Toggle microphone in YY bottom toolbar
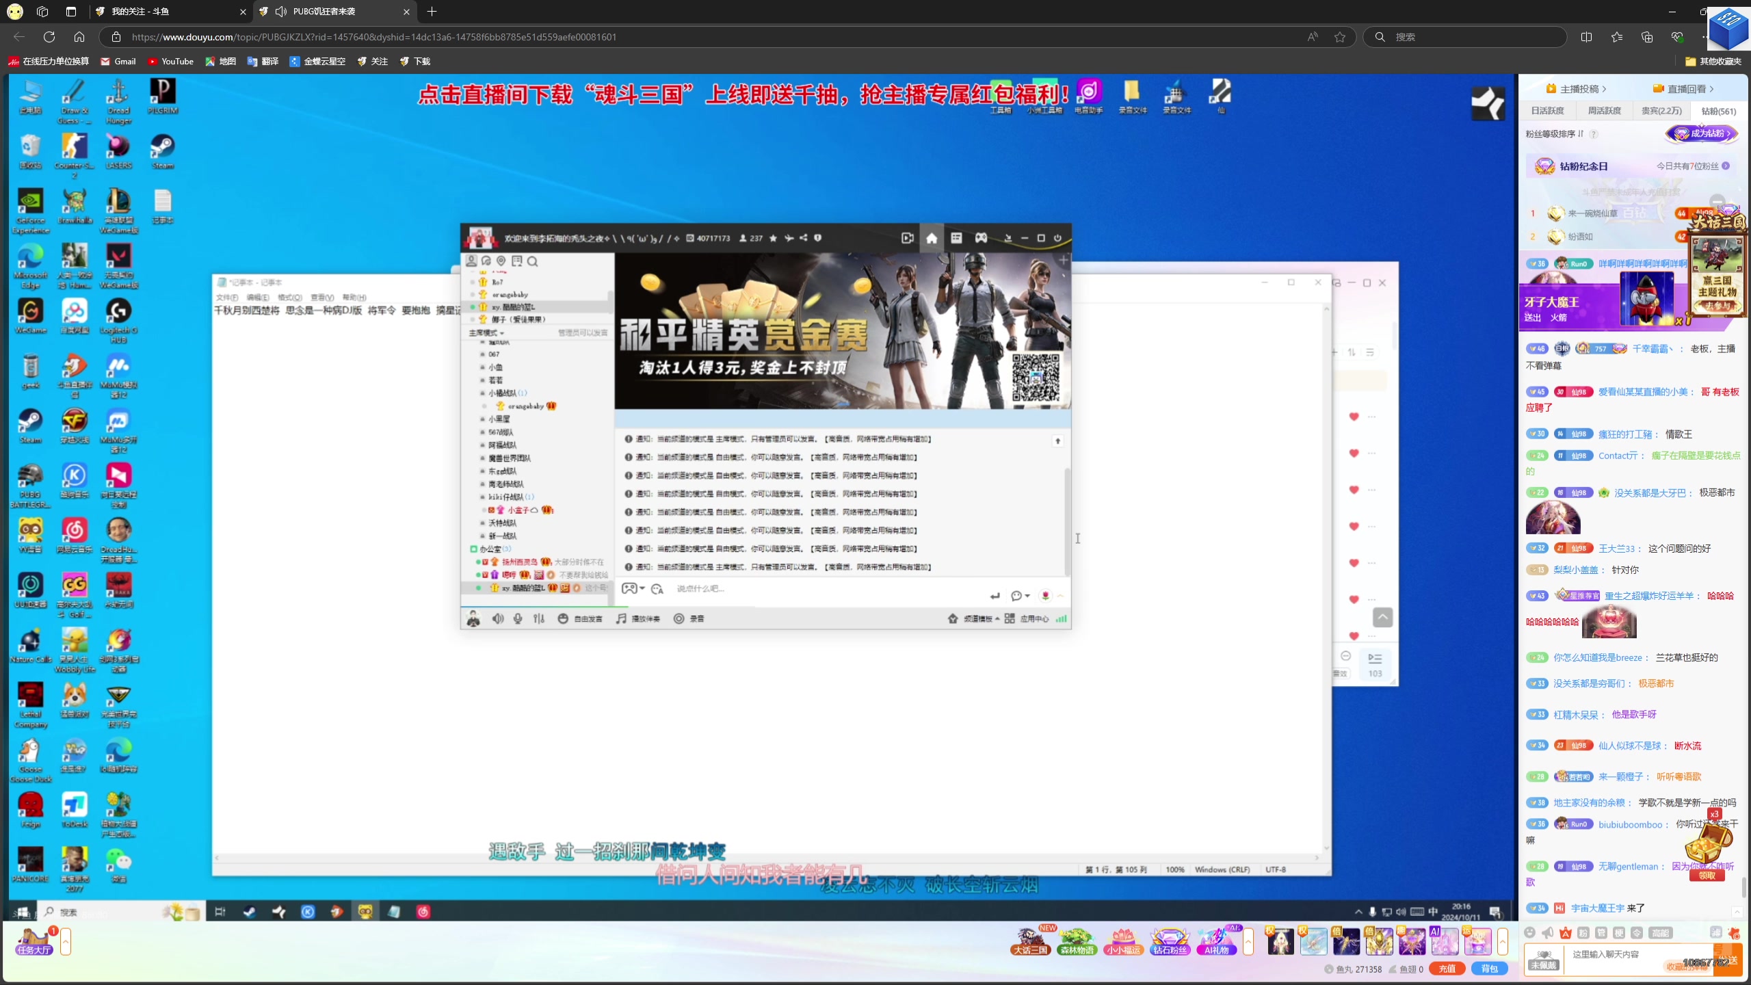 point(518,619)
